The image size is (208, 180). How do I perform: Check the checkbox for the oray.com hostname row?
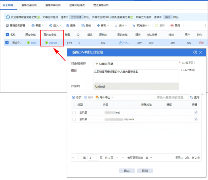(74, 119)
